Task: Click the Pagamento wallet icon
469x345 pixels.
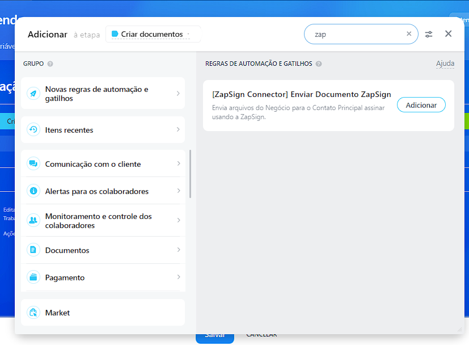Action: pos(33,277)
